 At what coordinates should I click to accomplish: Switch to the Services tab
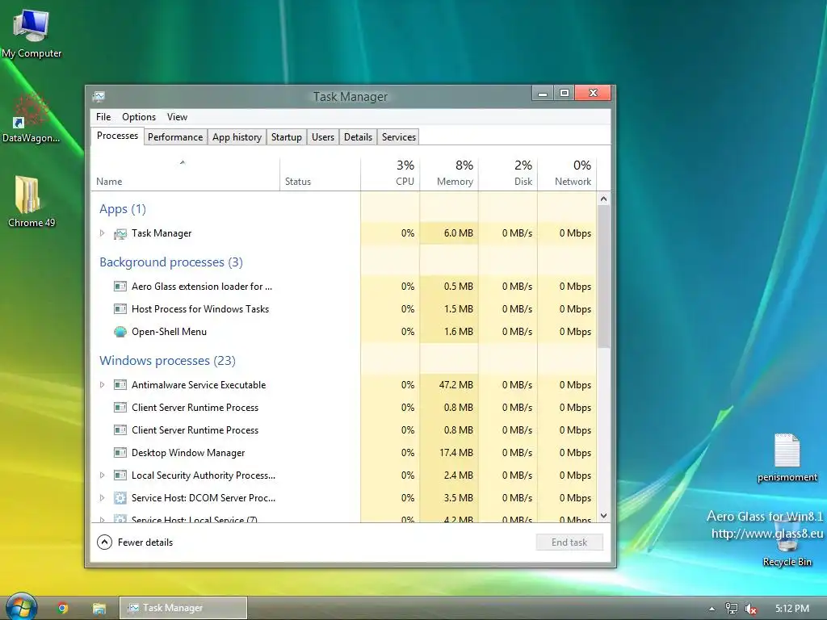[399, 137]
